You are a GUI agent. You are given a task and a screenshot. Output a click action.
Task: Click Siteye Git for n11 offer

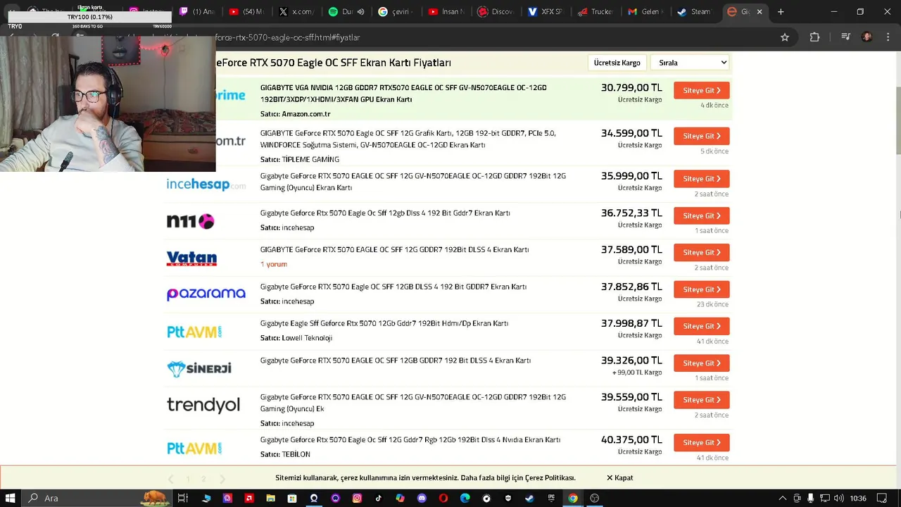point(702,215)
